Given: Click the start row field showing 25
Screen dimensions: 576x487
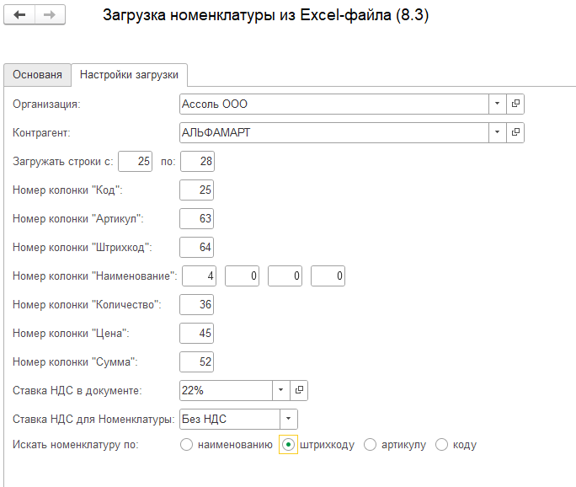Looking at the screenshot, I should [x=136, y=162].
